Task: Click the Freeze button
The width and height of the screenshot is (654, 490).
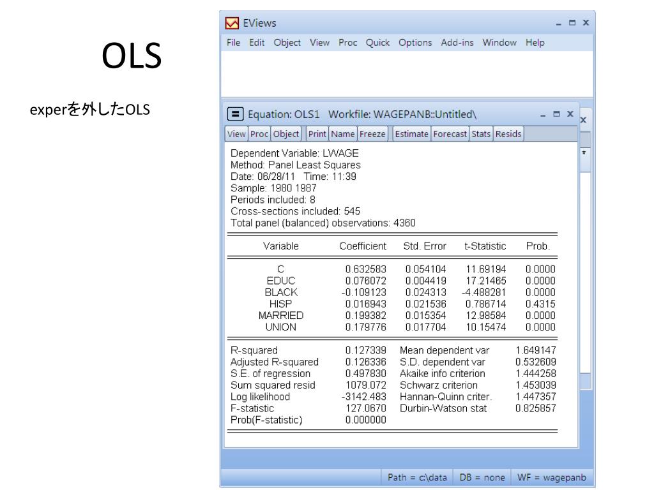Action: pyautogui.click(x=372, y=134)
